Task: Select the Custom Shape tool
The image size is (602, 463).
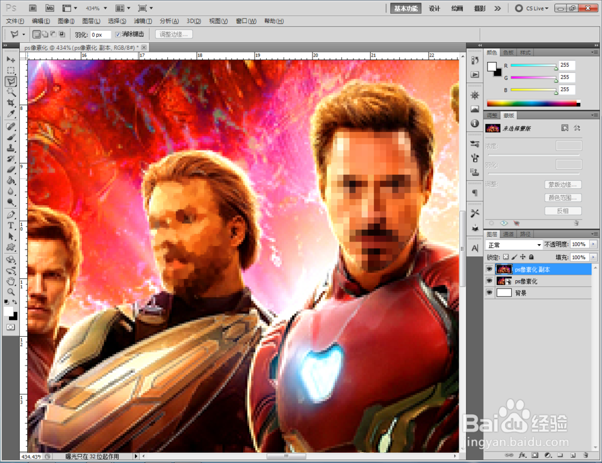Action: pyautogui.click(x=11, y=247)
